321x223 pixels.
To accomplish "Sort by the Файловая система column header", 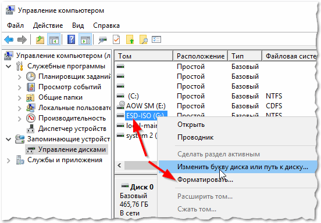I will [290, 56].
